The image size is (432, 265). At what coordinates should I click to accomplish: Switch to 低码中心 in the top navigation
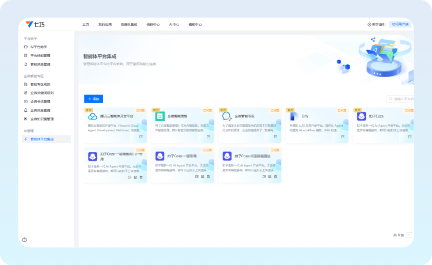[153, 25]
